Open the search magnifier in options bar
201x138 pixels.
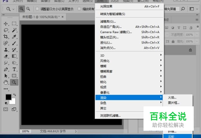pos(183,9)
